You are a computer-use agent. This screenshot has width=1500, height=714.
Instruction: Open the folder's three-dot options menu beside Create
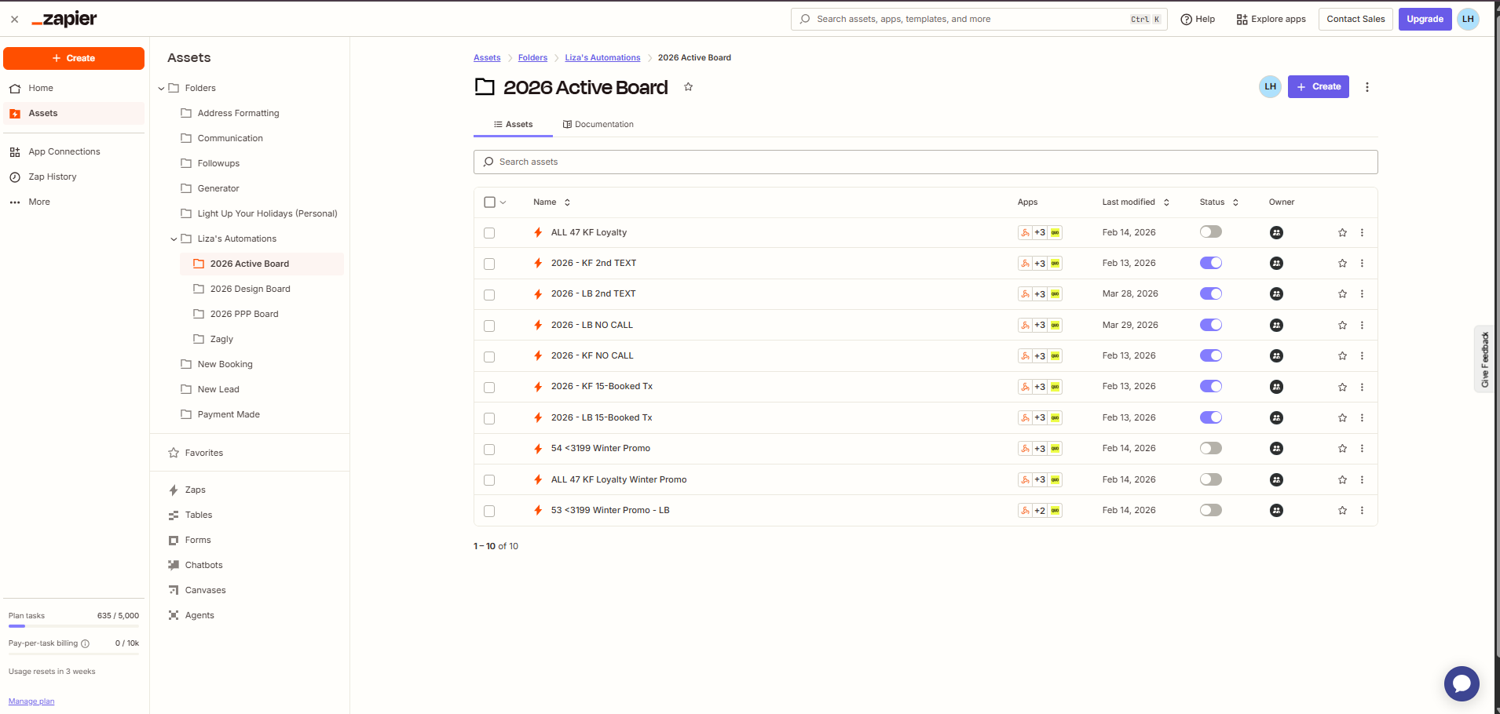(x=1367, y=87)
